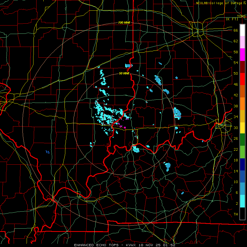The width and height of the screenshot is (247, 247).
Task: Click the legend value 26
Action: 236,139
